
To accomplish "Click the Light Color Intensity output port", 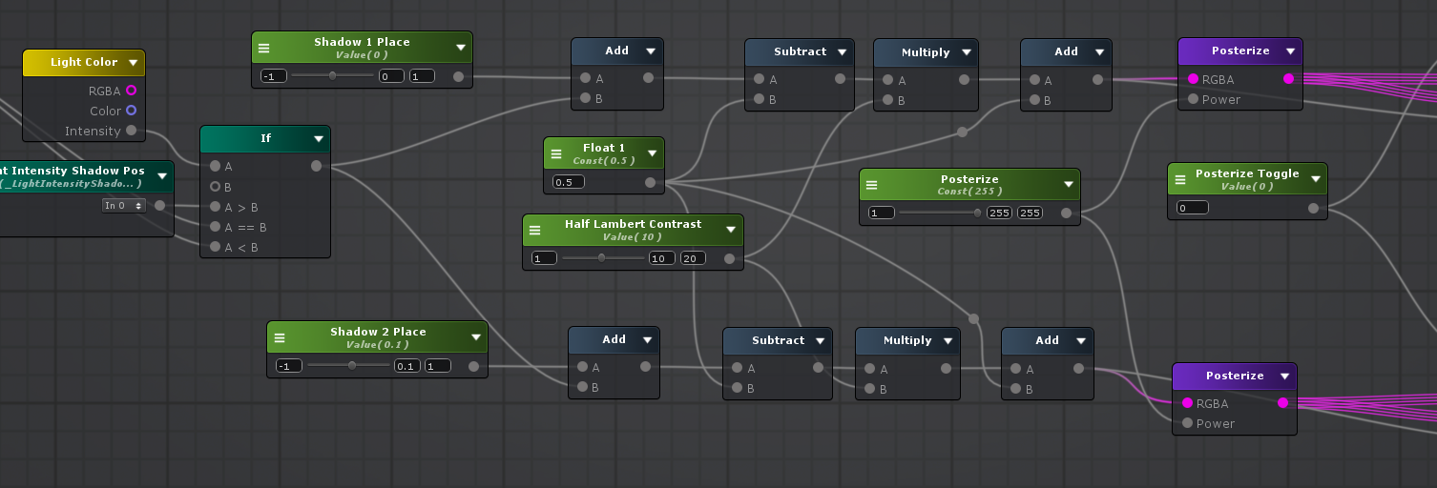I will click(131, 131).
